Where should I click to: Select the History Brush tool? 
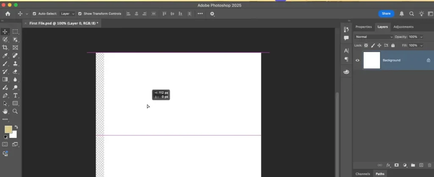(5, 71)
